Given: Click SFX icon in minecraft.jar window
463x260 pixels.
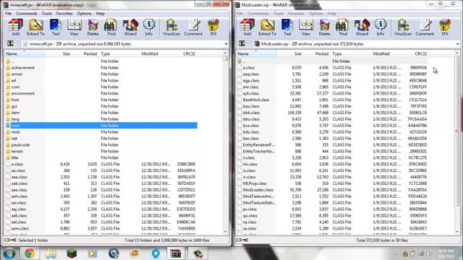Looking at the screenshot, I should (x=213, y=27).
